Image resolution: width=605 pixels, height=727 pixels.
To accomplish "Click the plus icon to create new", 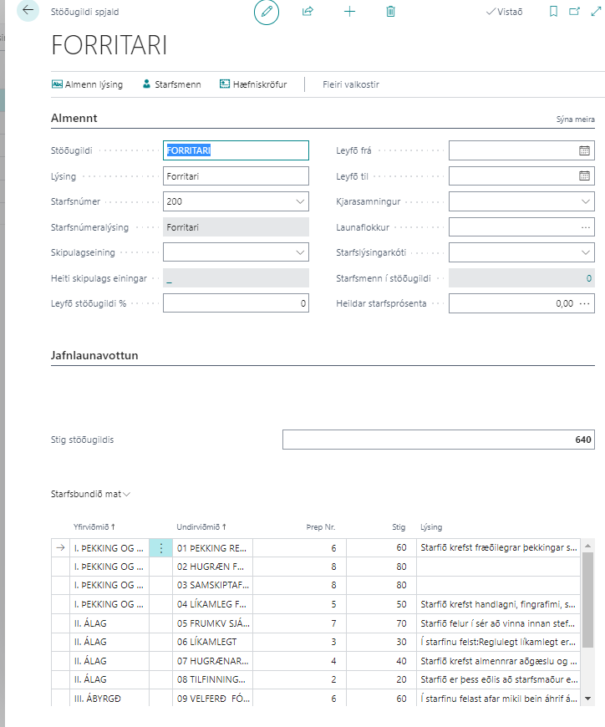I will (x=349, y=12).
